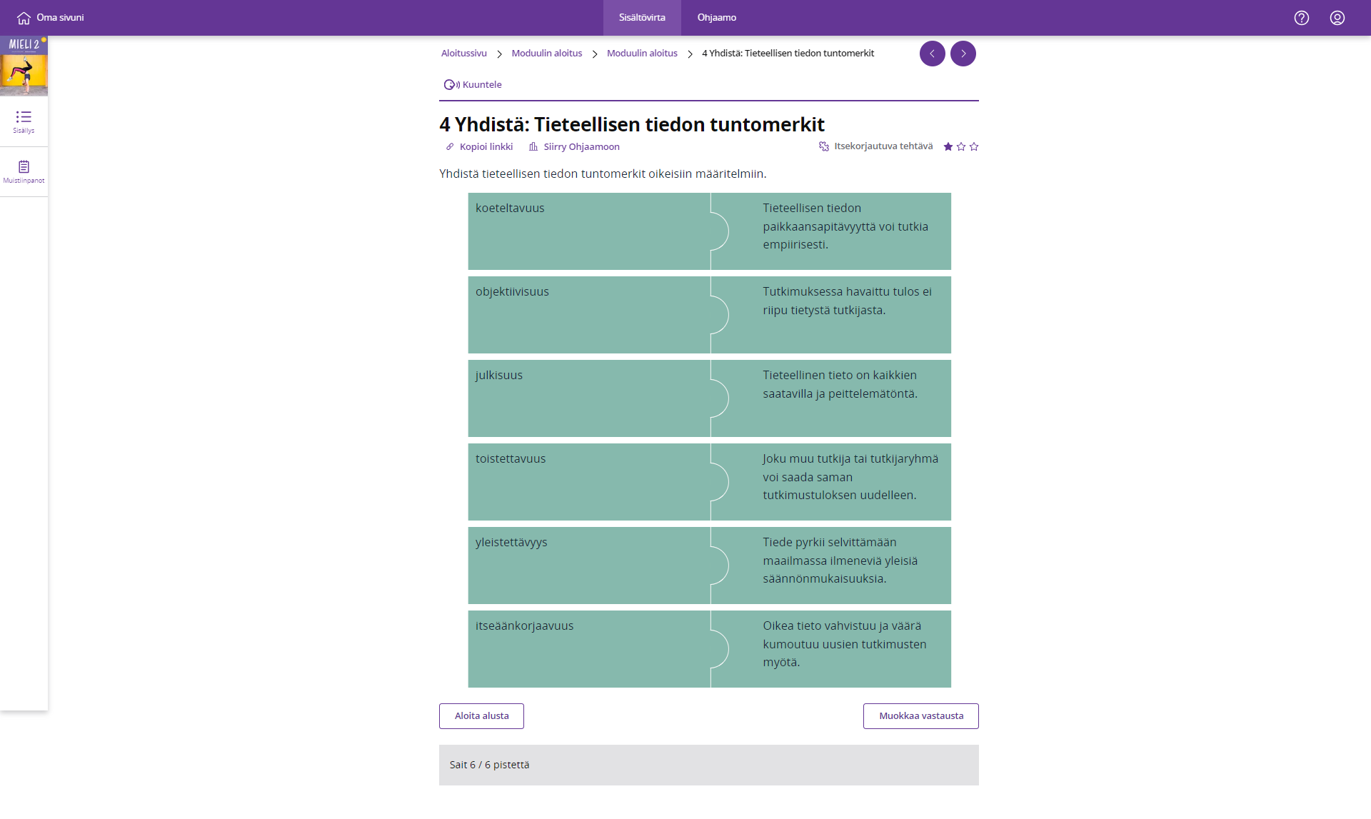The image size is (1371, 819).
Task: Open the help question mark icon
Action: [1301, 18]
